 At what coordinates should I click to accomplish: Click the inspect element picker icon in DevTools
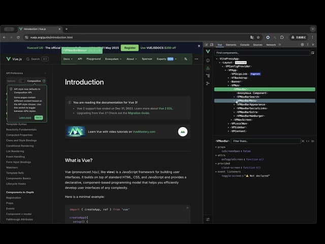click(x=206, y=45)
